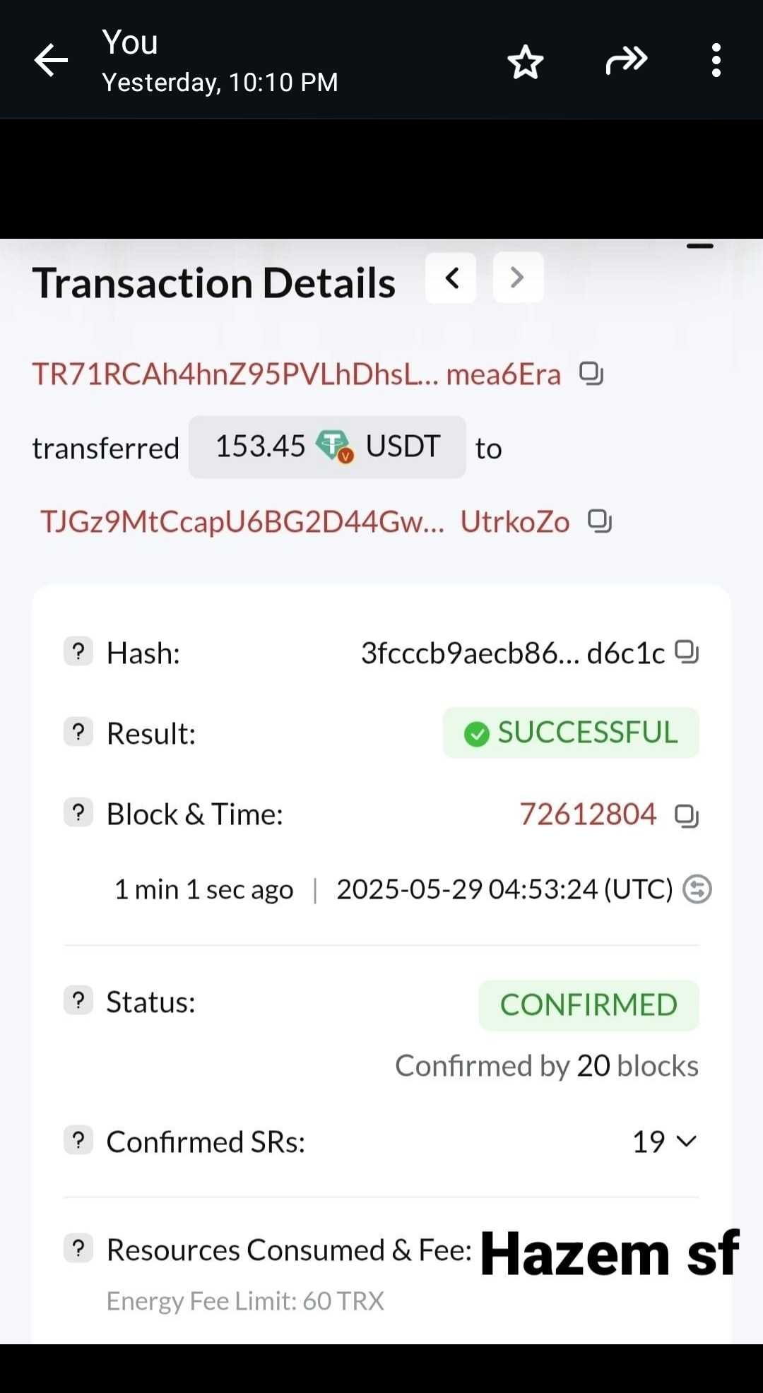Image resolution: width=763 pixels, height=1393 pixels.
Task: Star this message
Action: (526, 61)
